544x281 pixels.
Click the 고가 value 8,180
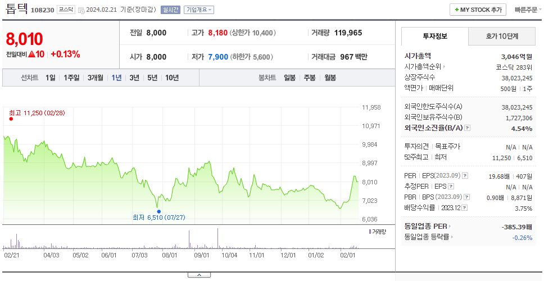(x=218, y=33)
